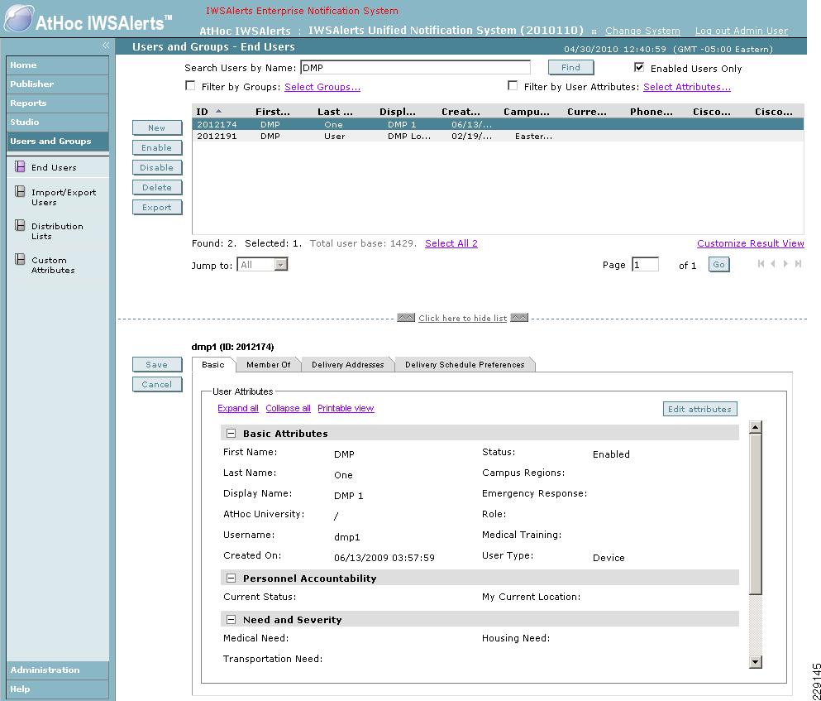
Task: Open Home in sidebar menu
Action: tap(58, 65)
